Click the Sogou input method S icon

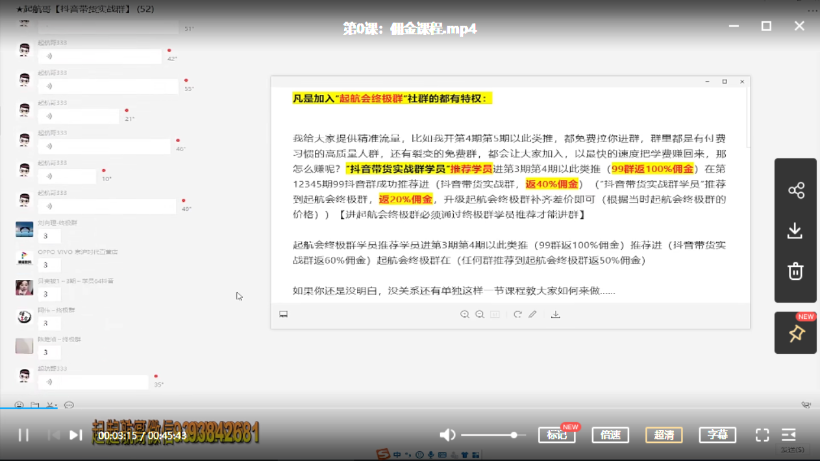click(382, 455)
